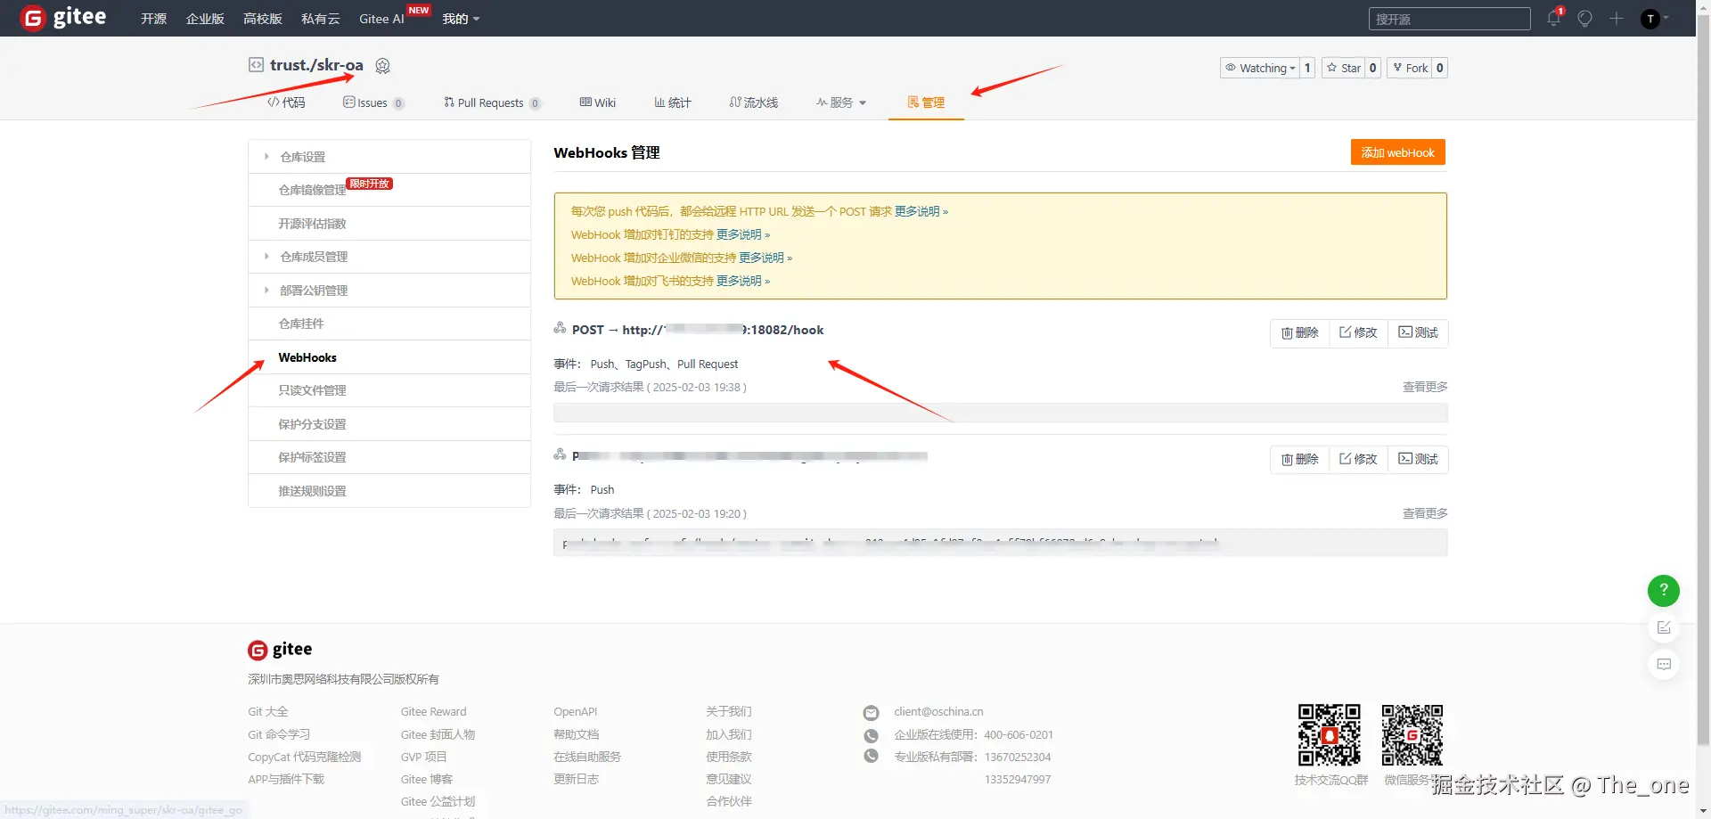Open 开源 in the top navigation

153,19
